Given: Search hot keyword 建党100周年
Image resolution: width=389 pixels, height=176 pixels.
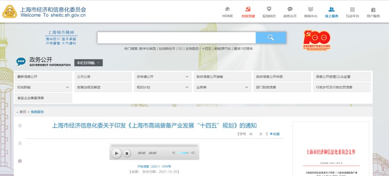Looking at the screenshot, I should pyautogui.click(x=243, y=49).
